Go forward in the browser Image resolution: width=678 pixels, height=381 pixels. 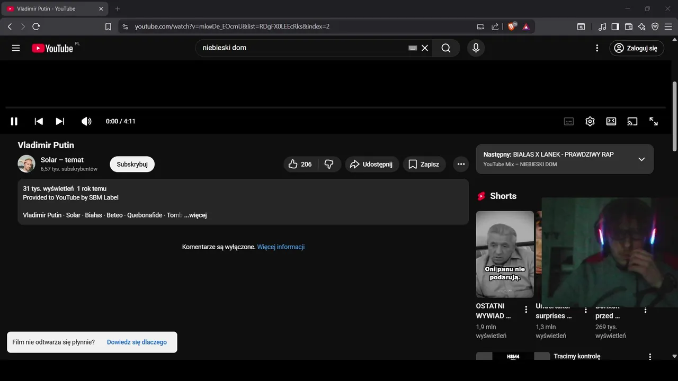click(23, 26)
